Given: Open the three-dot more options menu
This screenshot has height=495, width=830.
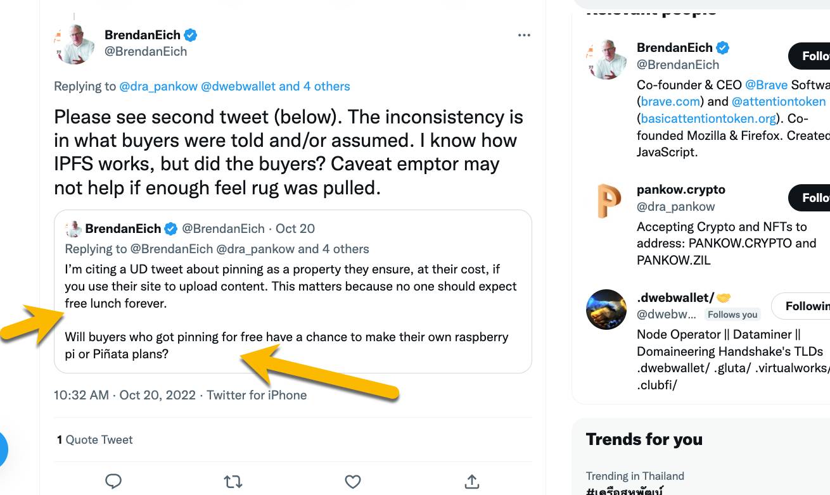Looking at the screenshot, I should 524,35.
